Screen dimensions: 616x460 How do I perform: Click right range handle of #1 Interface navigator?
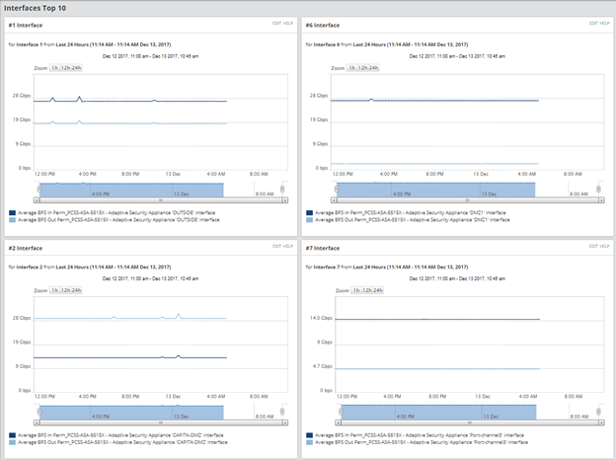(282, 190)
